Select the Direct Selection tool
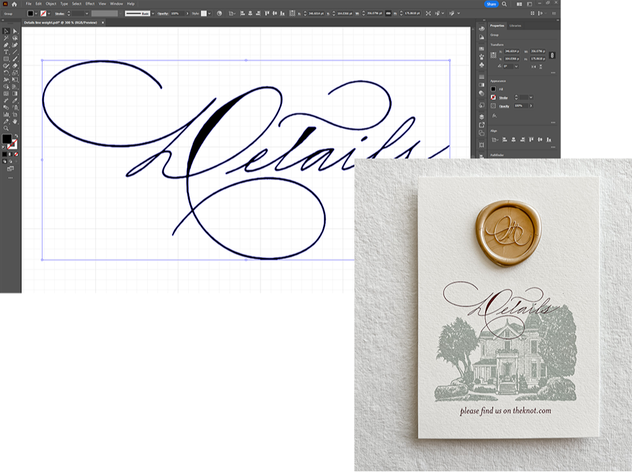This screenshot has width=632, height=472. click(15, 31)
